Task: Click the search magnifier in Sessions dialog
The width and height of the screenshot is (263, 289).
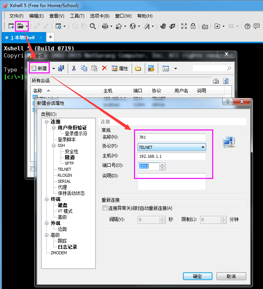Action: point(229,68)
